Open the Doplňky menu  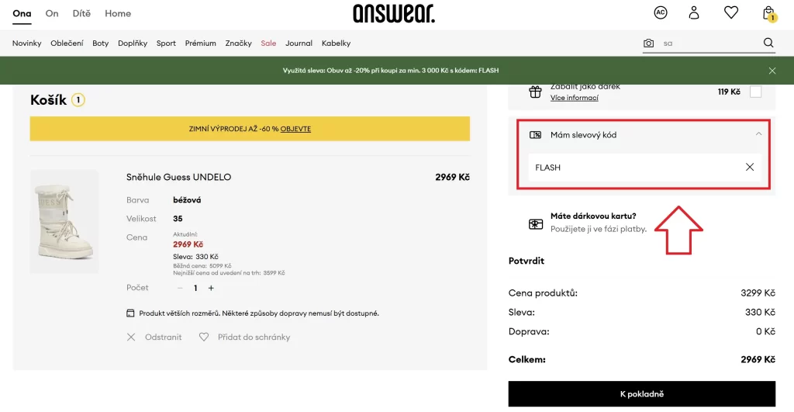[133, 43]
